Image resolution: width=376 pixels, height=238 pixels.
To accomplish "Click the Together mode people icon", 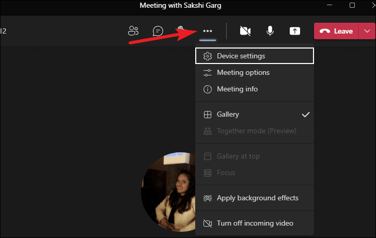I will (x=208, y=131).
